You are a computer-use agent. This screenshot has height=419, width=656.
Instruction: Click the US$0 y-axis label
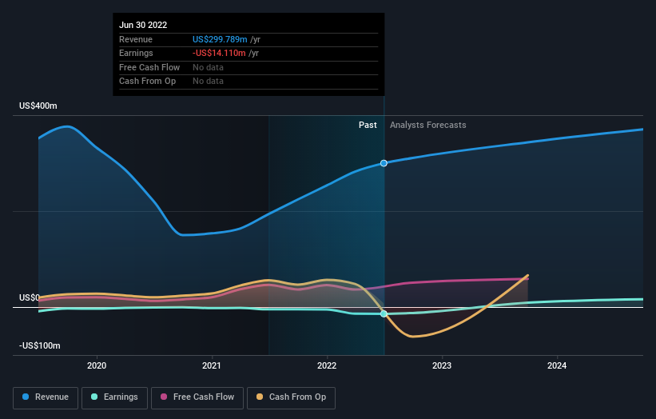coord(30,297)
